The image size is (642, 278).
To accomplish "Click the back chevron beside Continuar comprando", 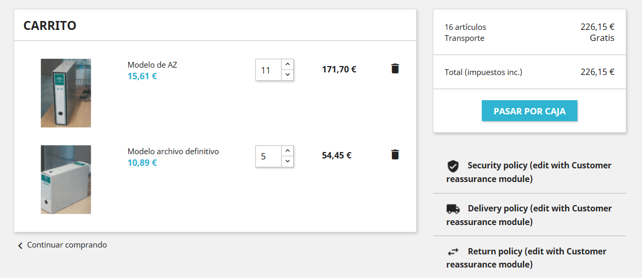I will coord(20,245).
